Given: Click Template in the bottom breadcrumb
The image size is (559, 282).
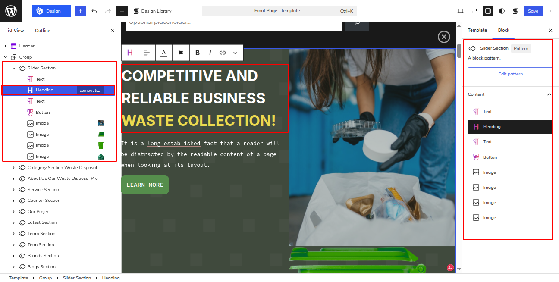Looking at the screenshot, I should click(19, 278).
